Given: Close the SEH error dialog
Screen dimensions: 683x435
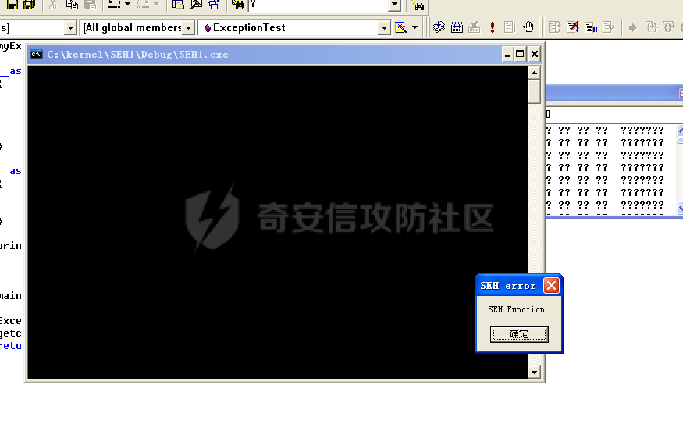Looking at the screenshot, I should [551, 286].
